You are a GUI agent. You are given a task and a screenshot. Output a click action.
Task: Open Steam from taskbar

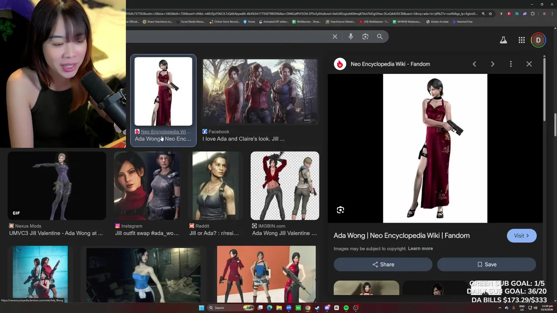tap(317, 308)
